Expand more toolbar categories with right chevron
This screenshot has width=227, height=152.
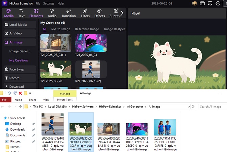122,13
